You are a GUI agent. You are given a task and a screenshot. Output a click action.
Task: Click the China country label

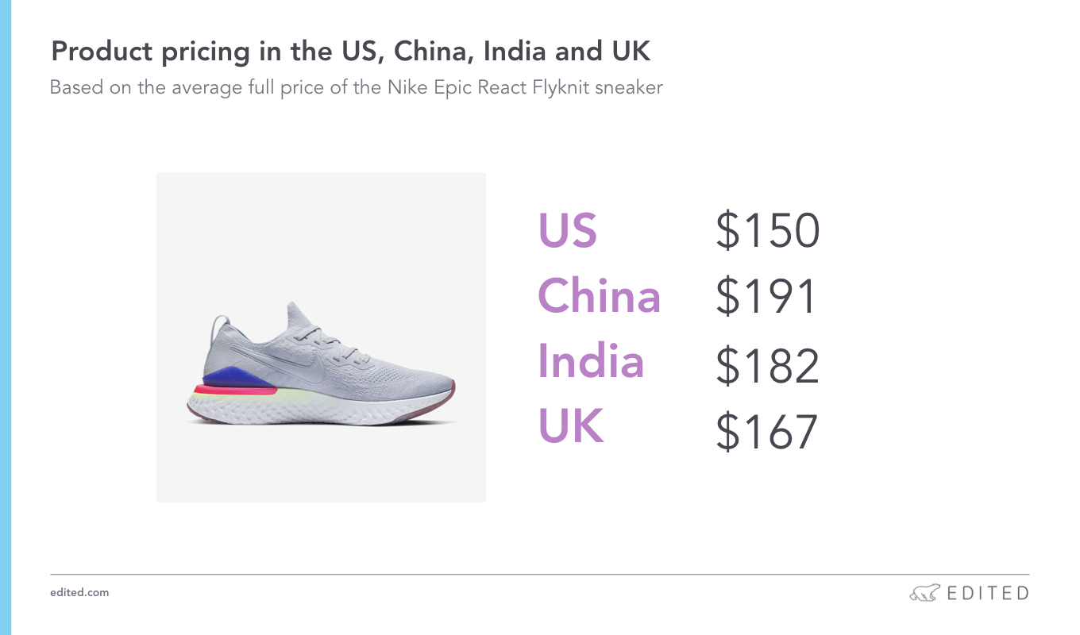coord(600,295)
